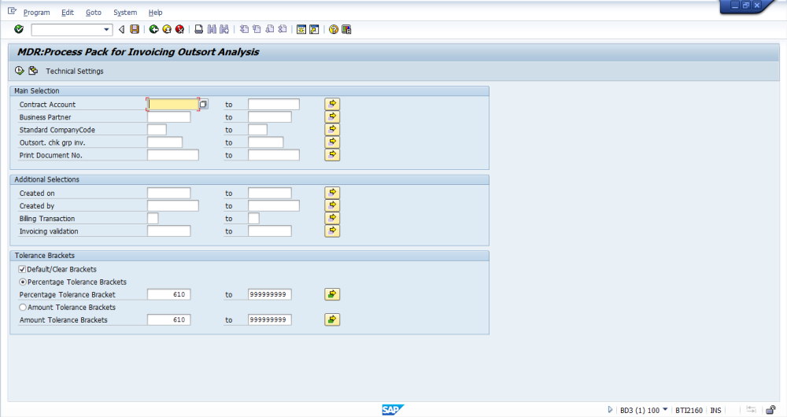Open the Program menu
This screenshot has height=417, width=787.
tap(36, 13)
